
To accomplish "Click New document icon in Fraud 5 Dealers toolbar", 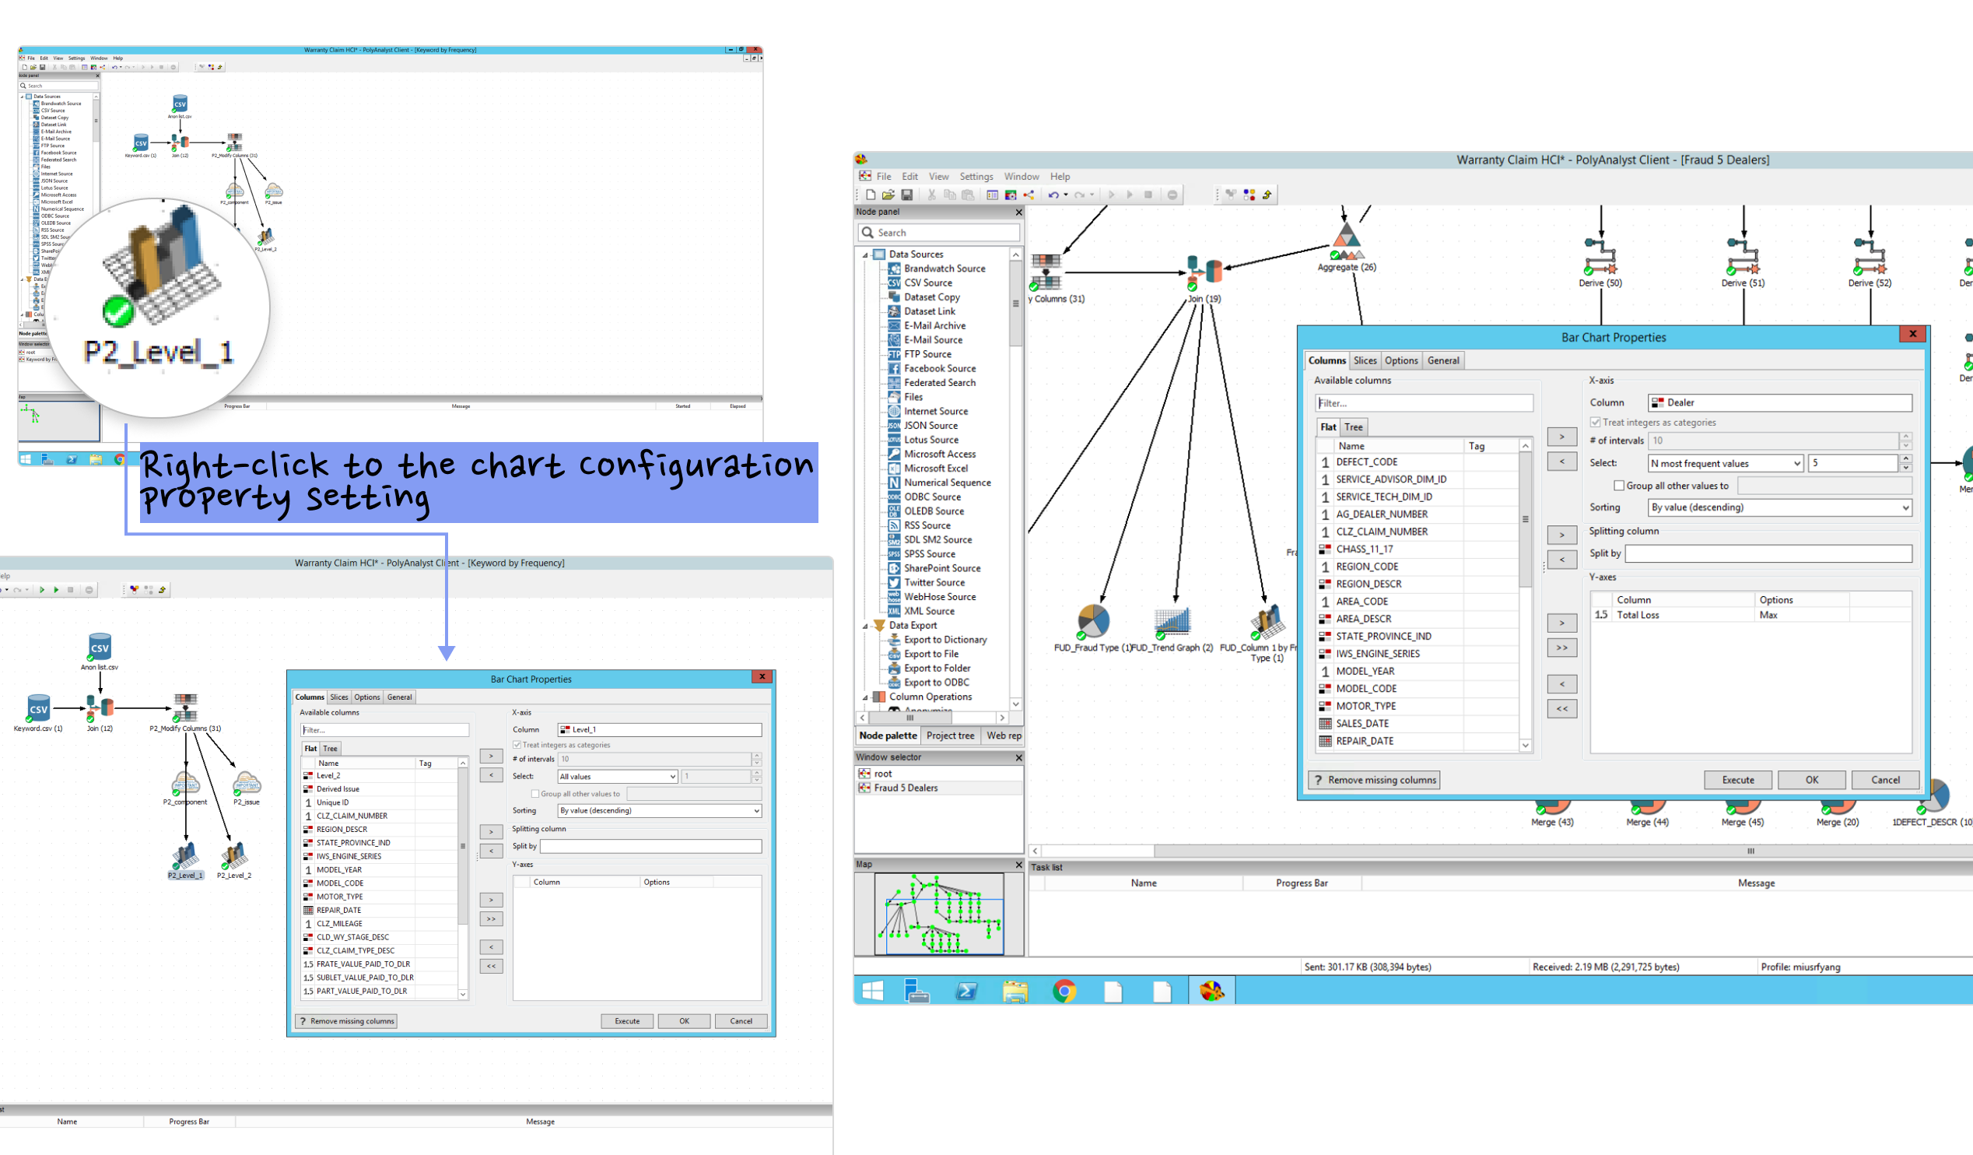I will click(x=870, y=195).
